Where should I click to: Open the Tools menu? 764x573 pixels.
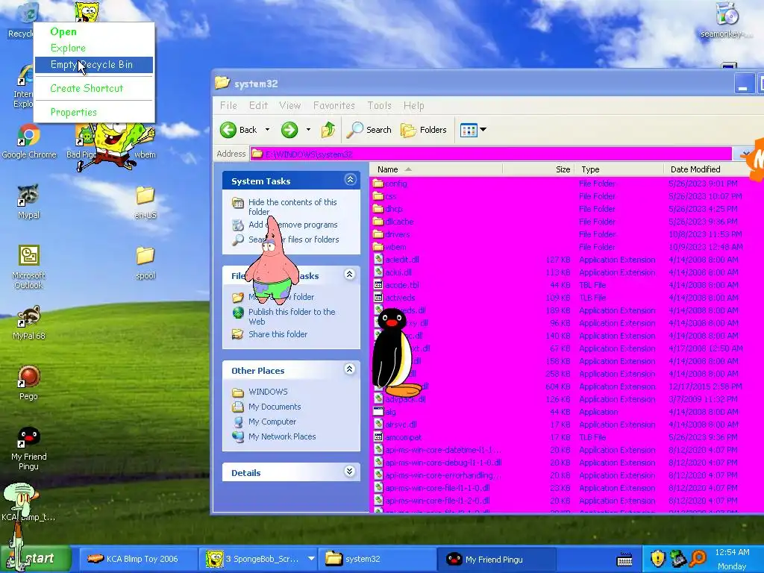(x=379, y=106)
